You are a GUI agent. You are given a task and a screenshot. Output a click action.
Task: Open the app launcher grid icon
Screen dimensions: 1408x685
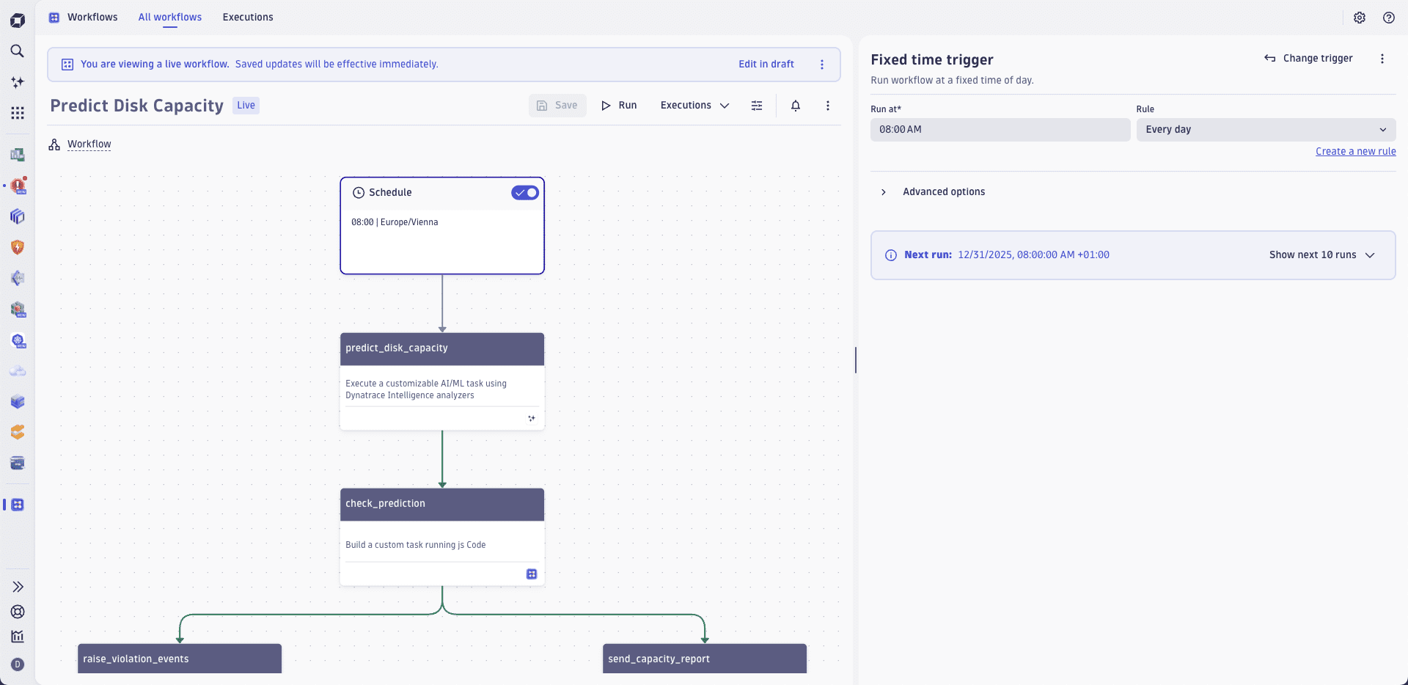(x=18, y=113)
